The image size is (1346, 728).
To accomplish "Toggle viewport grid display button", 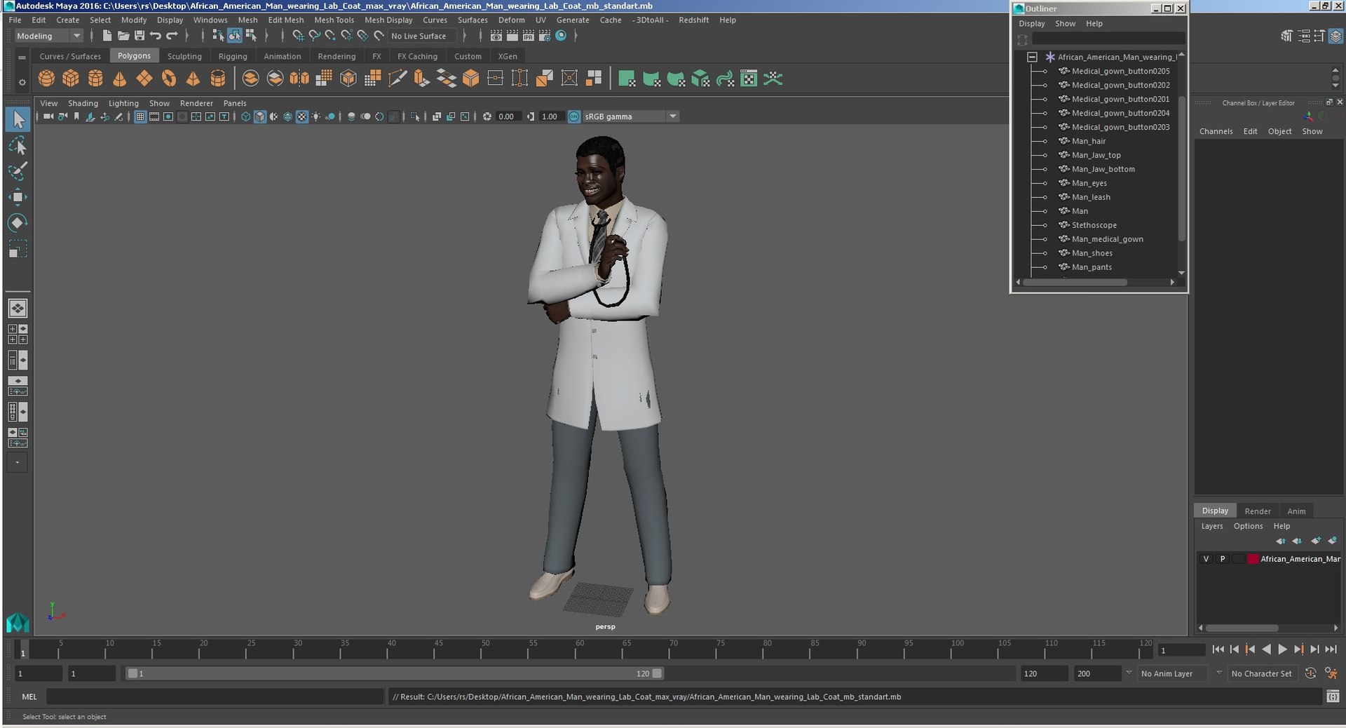I will click(x=140, y=116).
